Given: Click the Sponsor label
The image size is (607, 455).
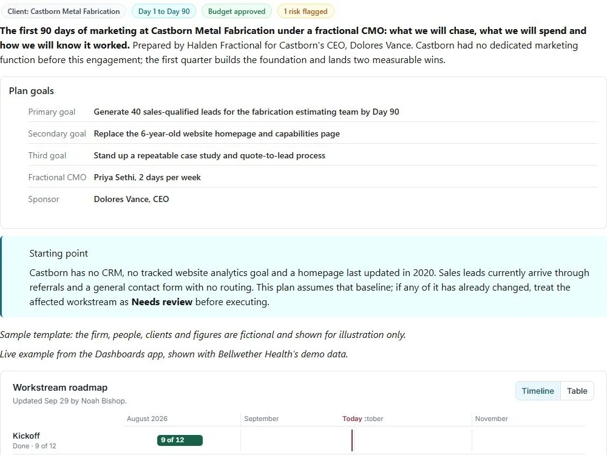Looking at the screenshot, I should coord(44,199).
